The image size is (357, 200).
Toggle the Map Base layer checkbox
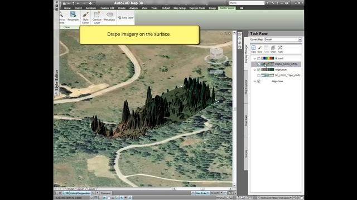(x=259, y=81)
